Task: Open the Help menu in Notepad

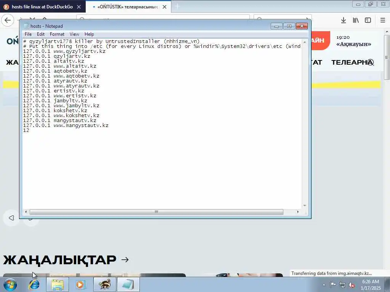Action: pos(89,34)
